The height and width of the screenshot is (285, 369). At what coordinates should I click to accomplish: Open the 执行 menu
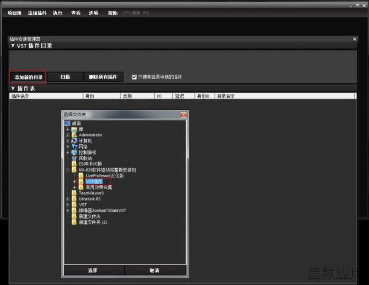click(58, 13)
